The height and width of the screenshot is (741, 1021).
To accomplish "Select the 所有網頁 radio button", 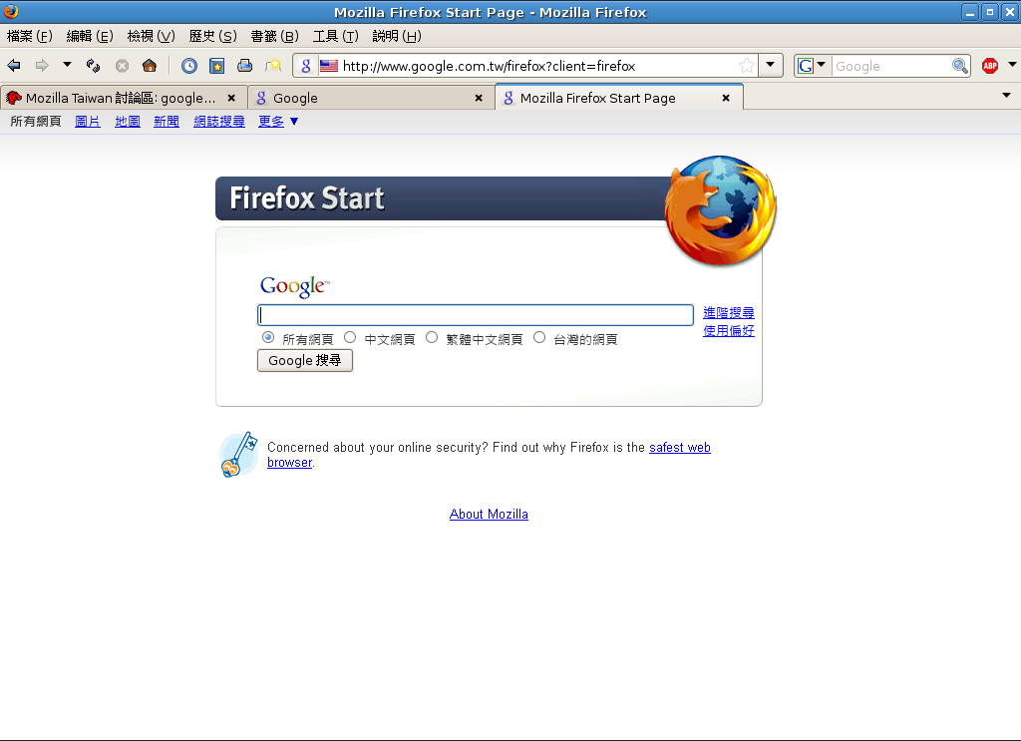I will [x=268, y=337].
